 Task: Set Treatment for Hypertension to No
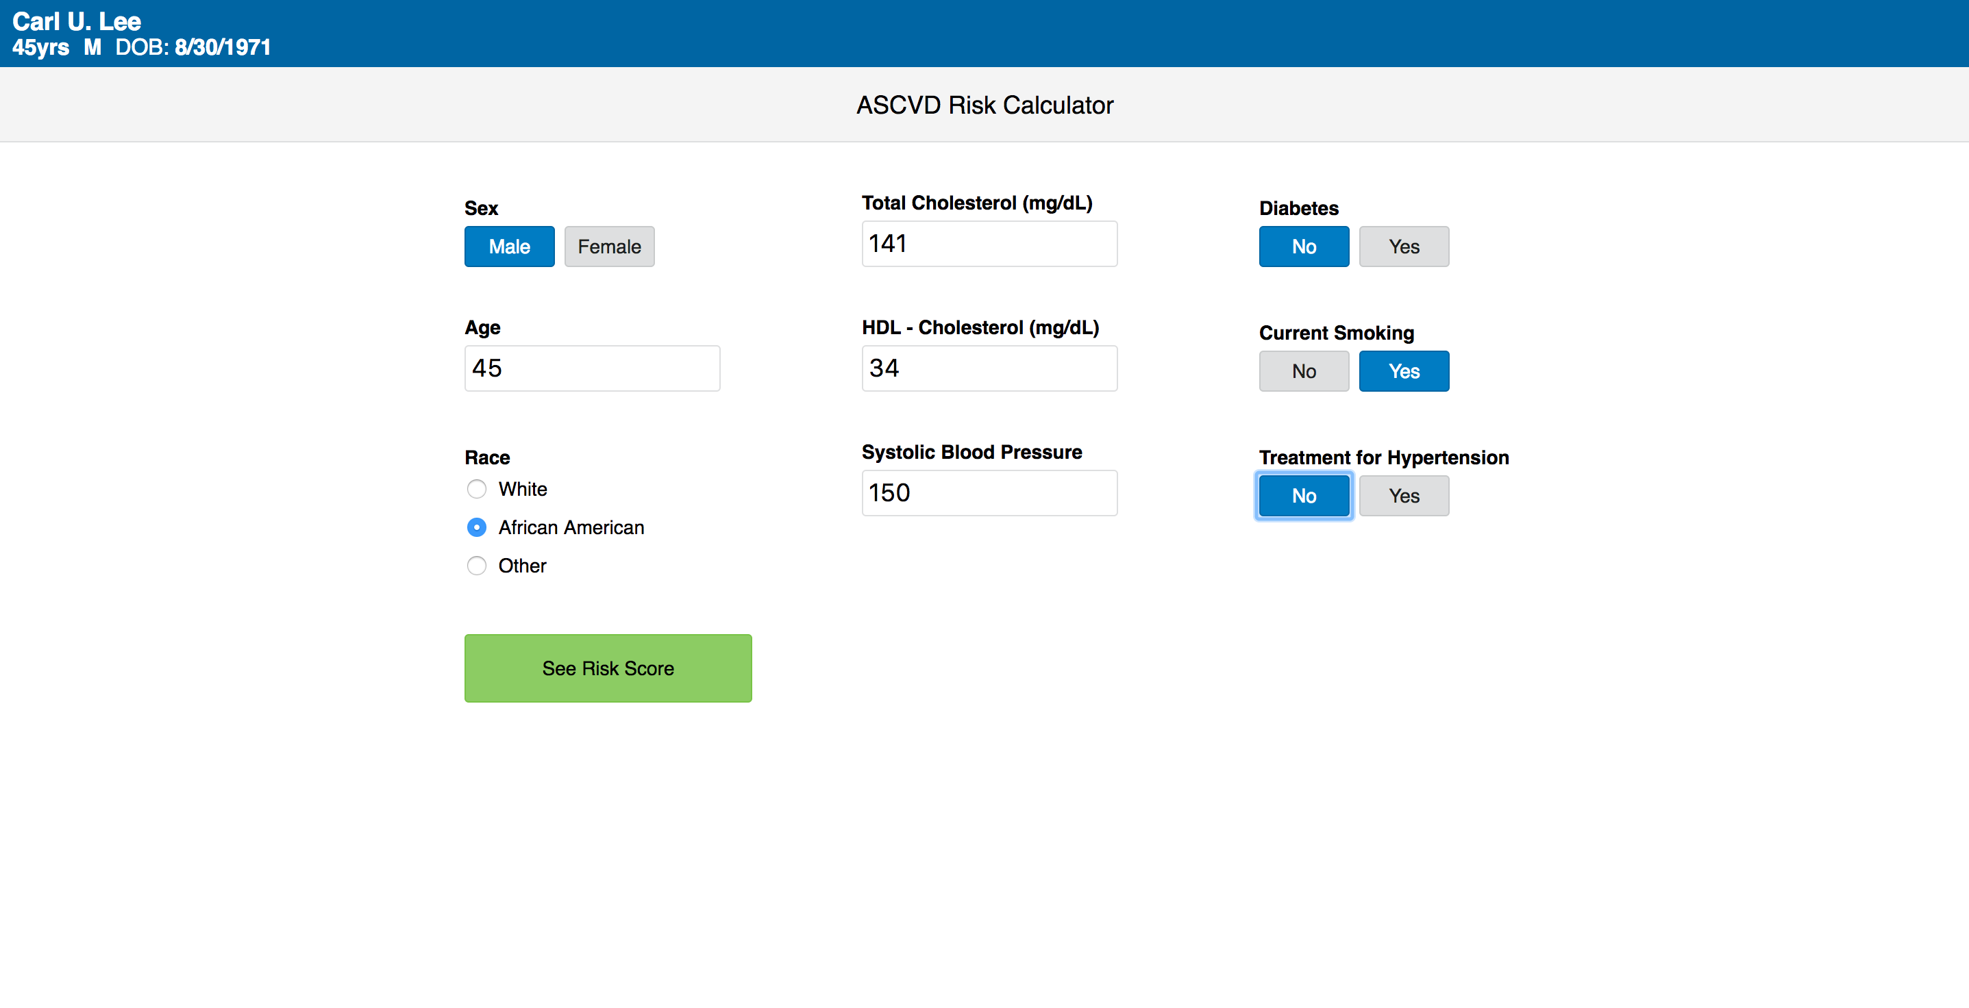pyautogui.click(x=1303, y=496)
